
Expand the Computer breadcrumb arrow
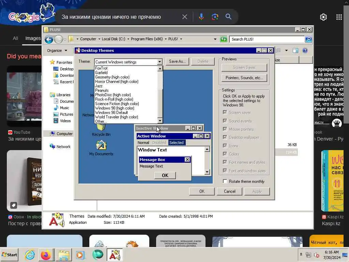[x=99, y=39]
